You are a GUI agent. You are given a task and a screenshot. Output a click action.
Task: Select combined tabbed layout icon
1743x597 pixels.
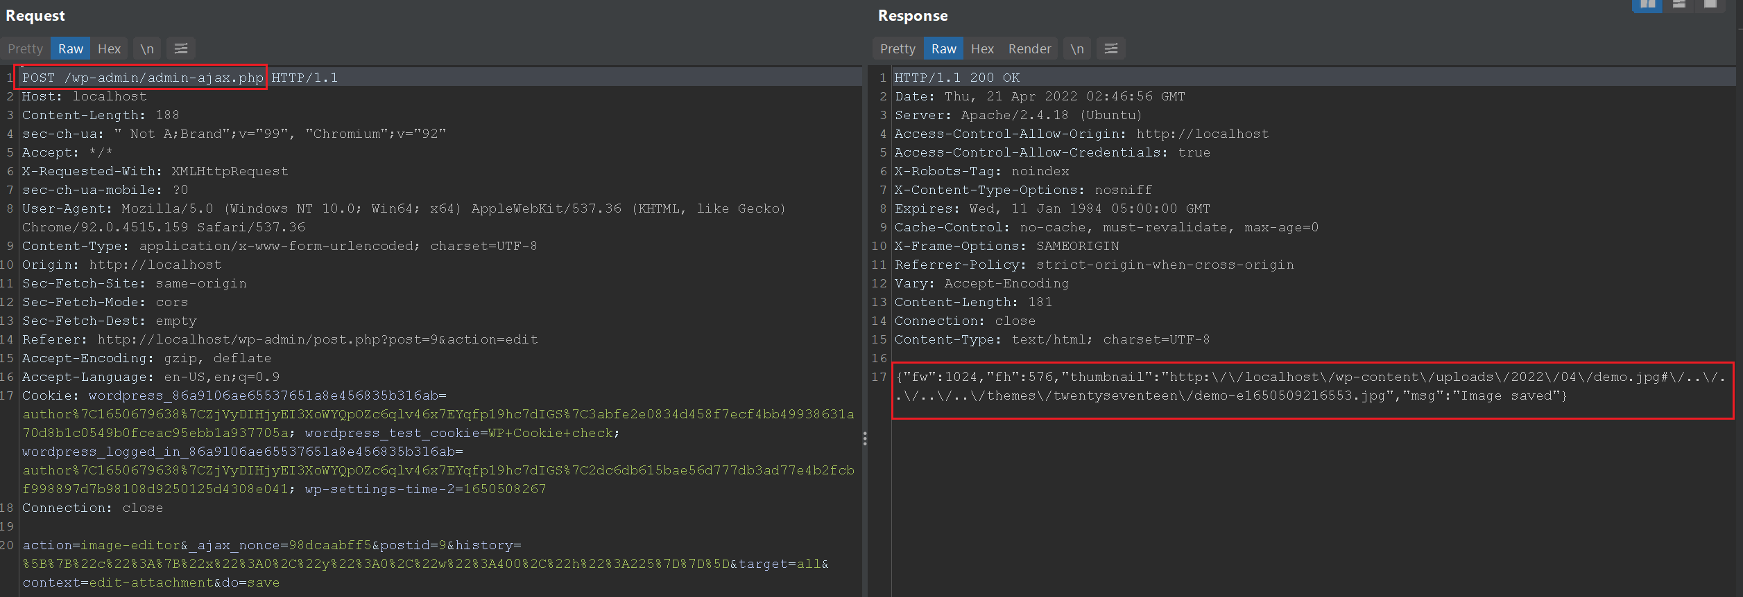click(1710, 6)
